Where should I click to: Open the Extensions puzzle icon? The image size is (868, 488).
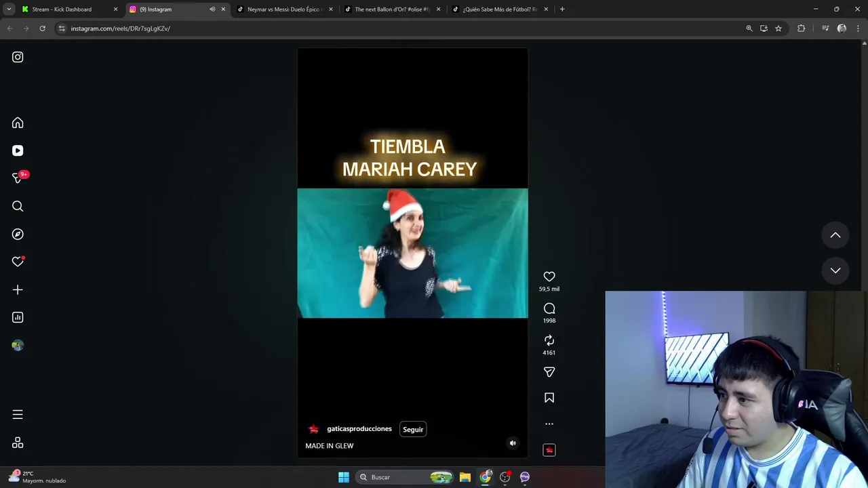coord(802,28)
